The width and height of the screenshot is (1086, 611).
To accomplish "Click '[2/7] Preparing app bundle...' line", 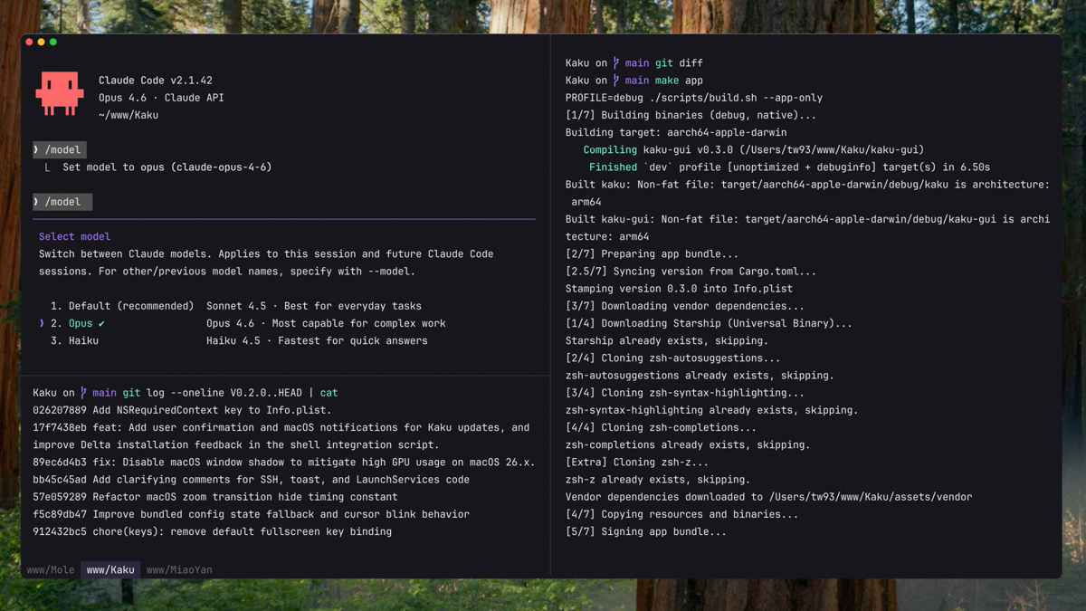I will point(652,254).
